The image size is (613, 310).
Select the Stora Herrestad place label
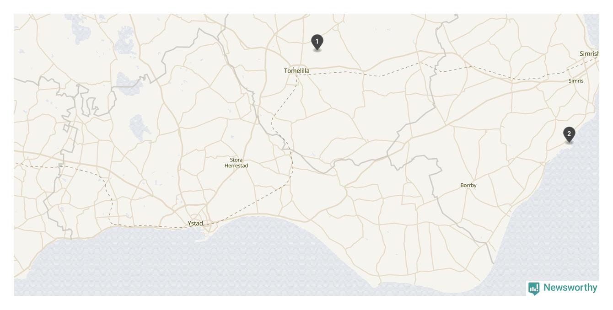[x=236, y=163]
